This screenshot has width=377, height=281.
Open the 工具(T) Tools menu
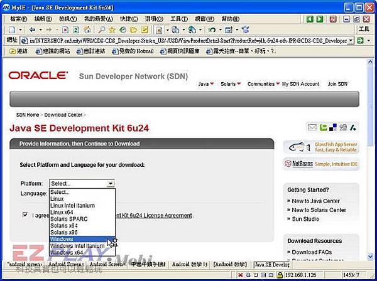pos(179,19)
